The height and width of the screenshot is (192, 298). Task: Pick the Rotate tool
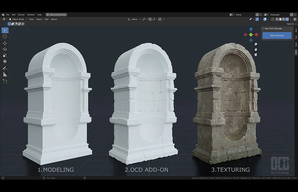click(5, 49)
